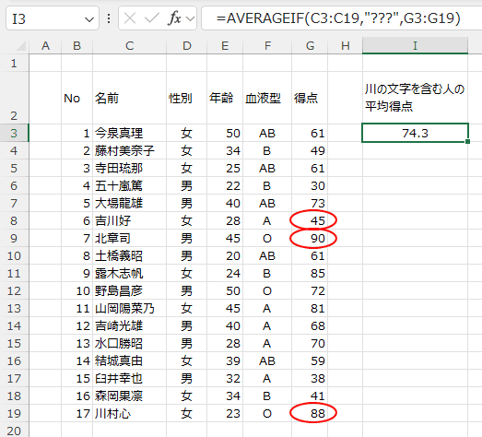Click the 名前 header cell
The width and height of the screenshot is (482, 437).
(129, 98)
